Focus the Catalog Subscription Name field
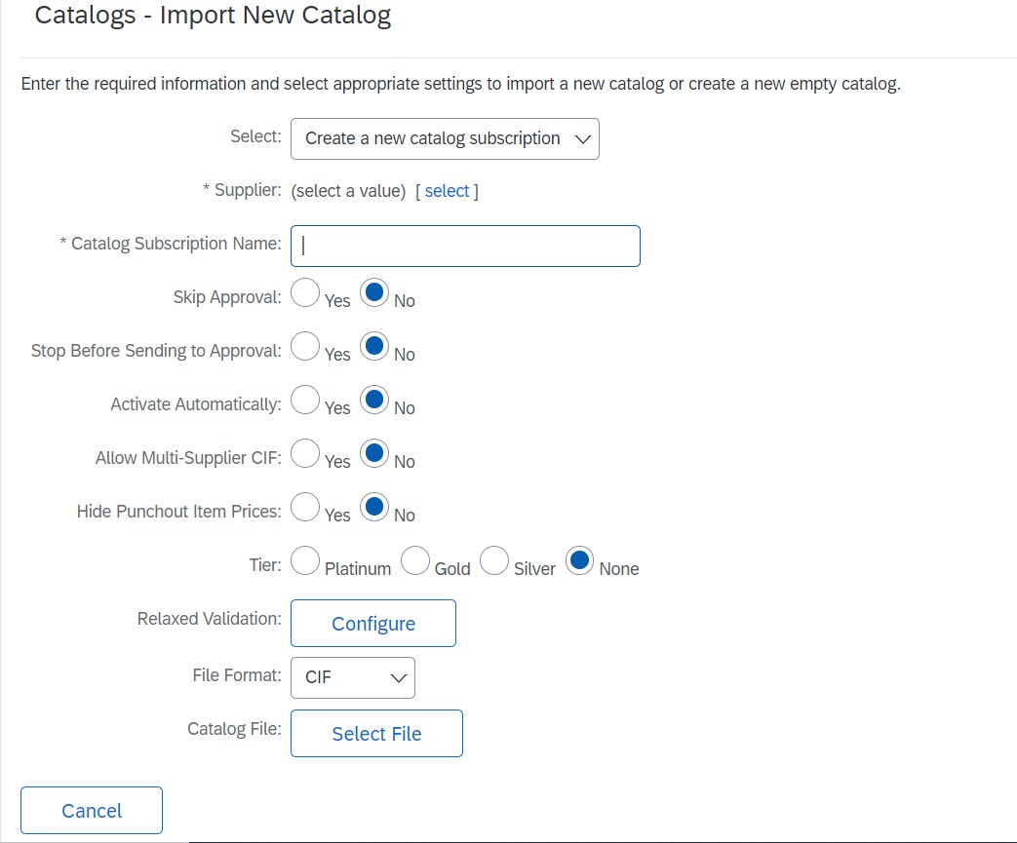1017x843 pixels. 465,247
